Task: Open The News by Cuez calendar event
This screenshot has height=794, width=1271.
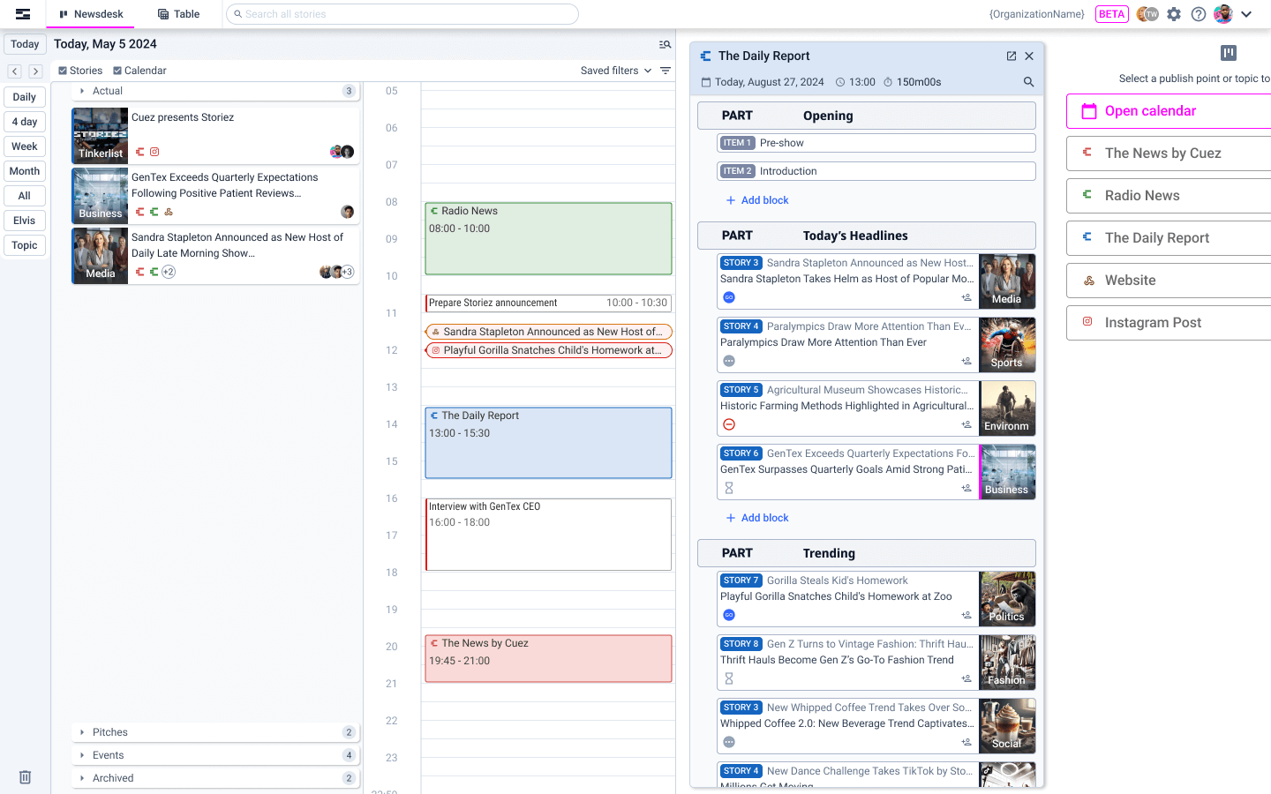Action: pyautogui.click(x=548, y=659)
